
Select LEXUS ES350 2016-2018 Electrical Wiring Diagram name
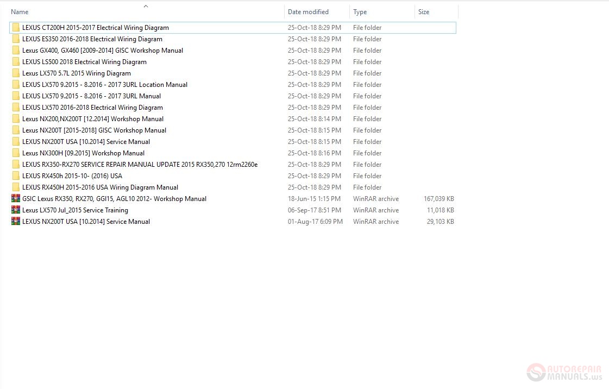[x=92, y=39]
